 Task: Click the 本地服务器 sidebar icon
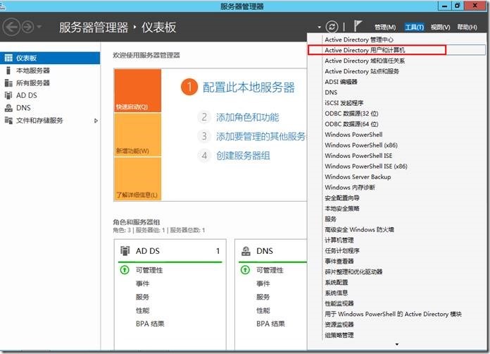pos(8,71)
